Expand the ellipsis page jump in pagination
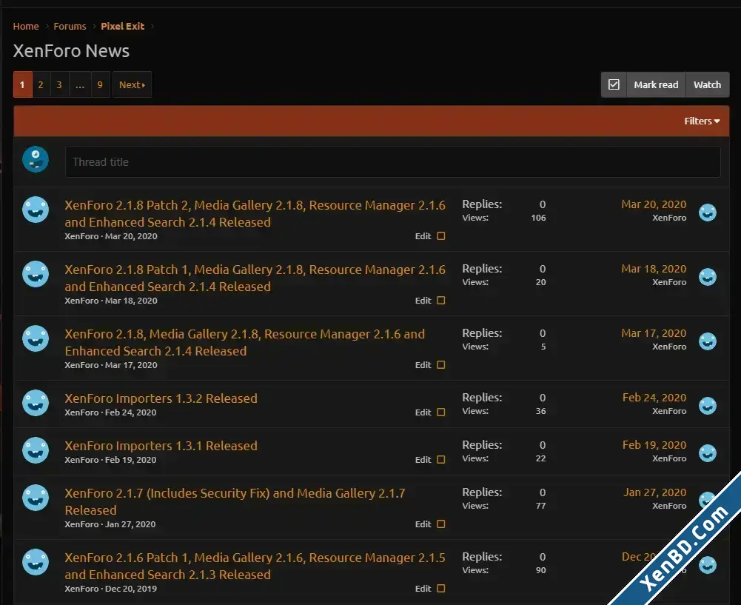 tap(80, 84)
